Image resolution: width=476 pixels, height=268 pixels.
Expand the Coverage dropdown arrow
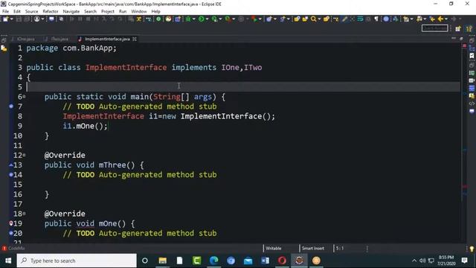point(220,19)
